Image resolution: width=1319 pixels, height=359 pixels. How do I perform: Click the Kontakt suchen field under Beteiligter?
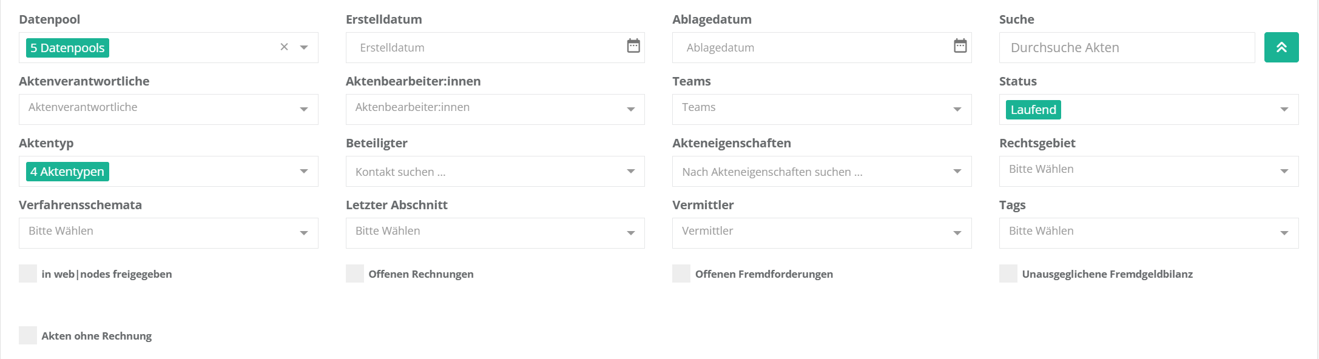tap(485, 172)
